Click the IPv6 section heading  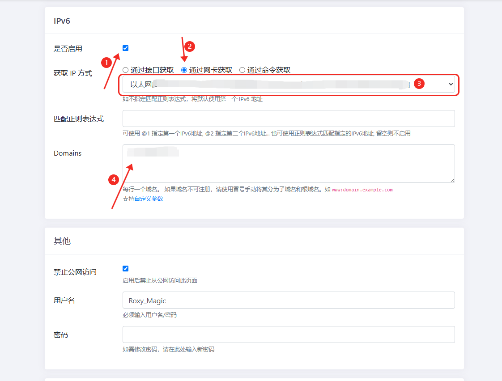(x=62, y=21)
